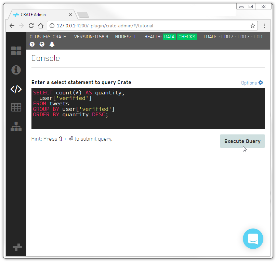
Task: Click the VERSION: 0.56.3 label
Action: click(x=91, y=37)
